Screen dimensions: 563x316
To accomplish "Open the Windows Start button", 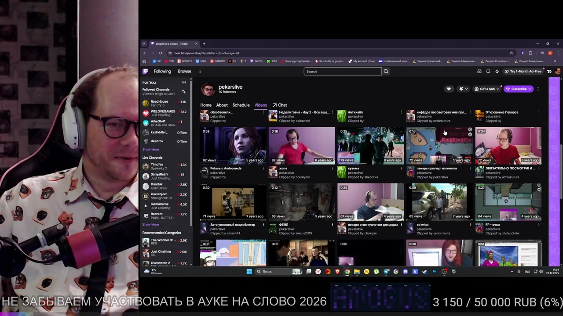I will (249, 272).
